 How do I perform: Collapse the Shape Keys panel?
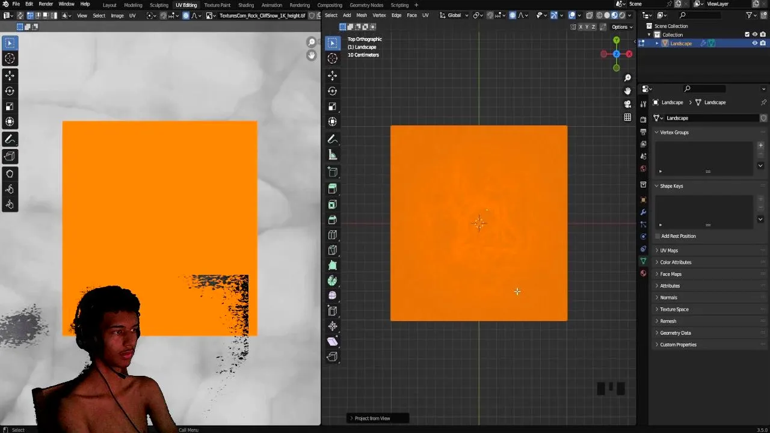[x=671, y=186]
